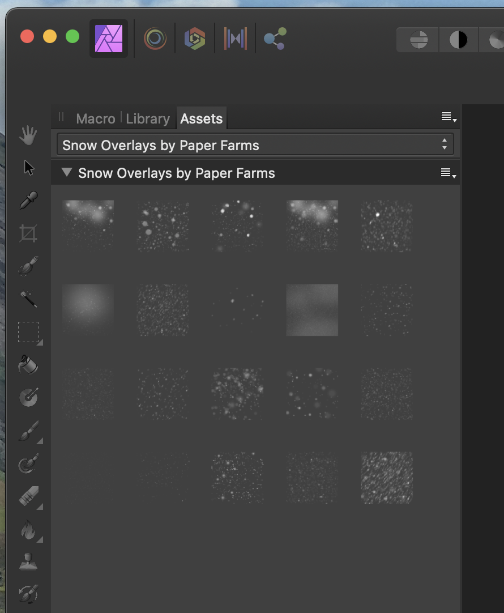Select row three, third bokeh snow overlay

[237, 394]
